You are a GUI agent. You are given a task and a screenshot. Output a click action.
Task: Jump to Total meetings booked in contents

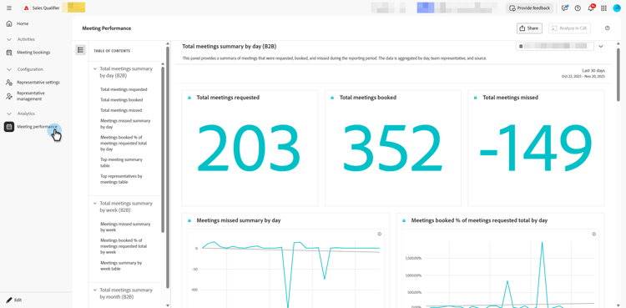click(121, 100)
